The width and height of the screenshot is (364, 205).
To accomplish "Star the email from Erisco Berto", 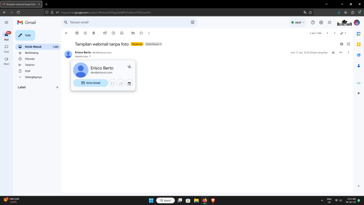I will 333,53.
